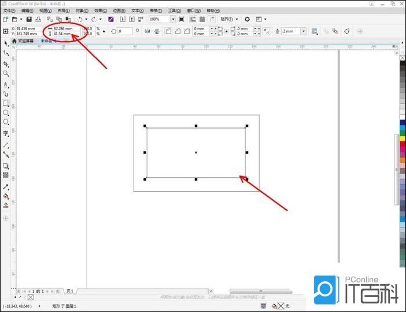Click the Publish to PDF icon
This screenshot has height=312, width=406.
click(141, 19)
